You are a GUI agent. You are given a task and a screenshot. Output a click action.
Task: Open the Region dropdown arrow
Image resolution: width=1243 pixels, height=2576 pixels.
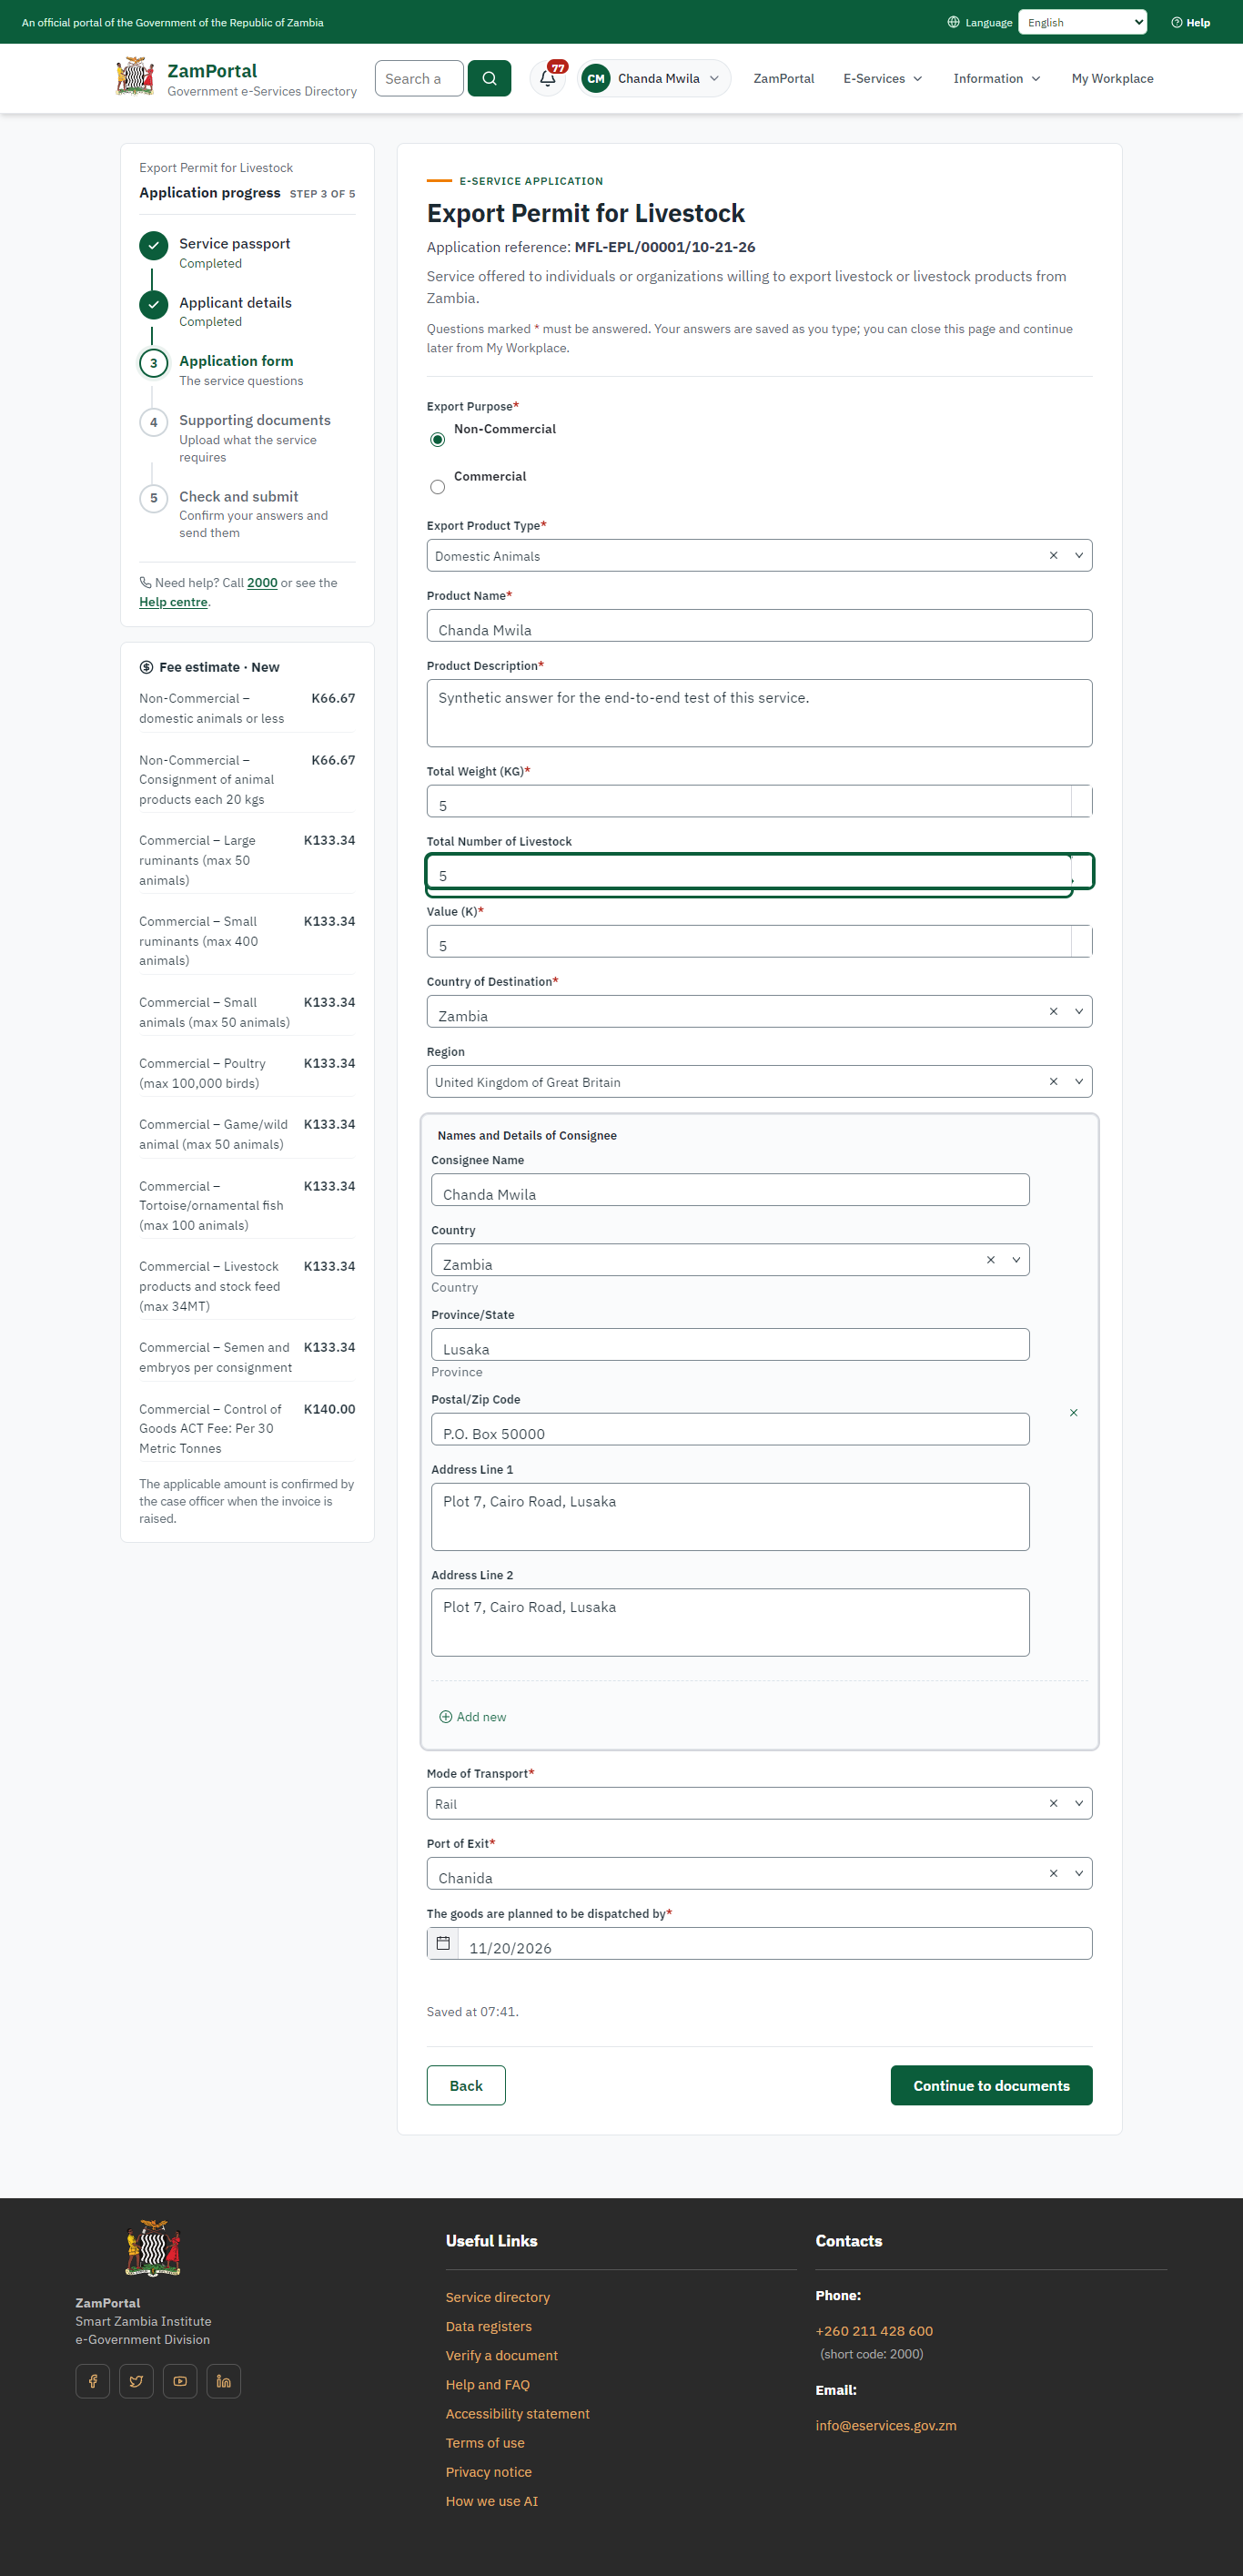(x=1078, y=1081)
